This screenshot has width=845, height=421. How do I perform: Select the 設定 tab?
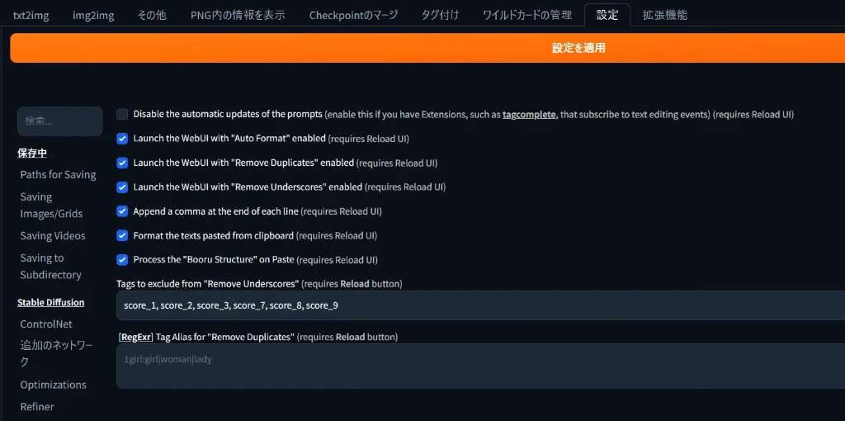point(607,15)
